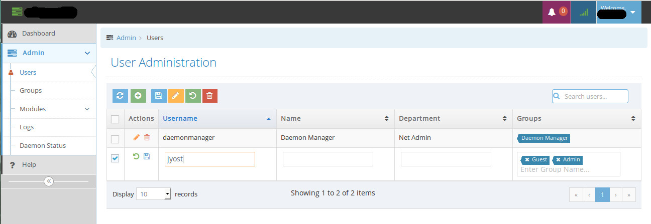
Task: Uncheck the jyost row checkbox
Action: pos(115,158)
